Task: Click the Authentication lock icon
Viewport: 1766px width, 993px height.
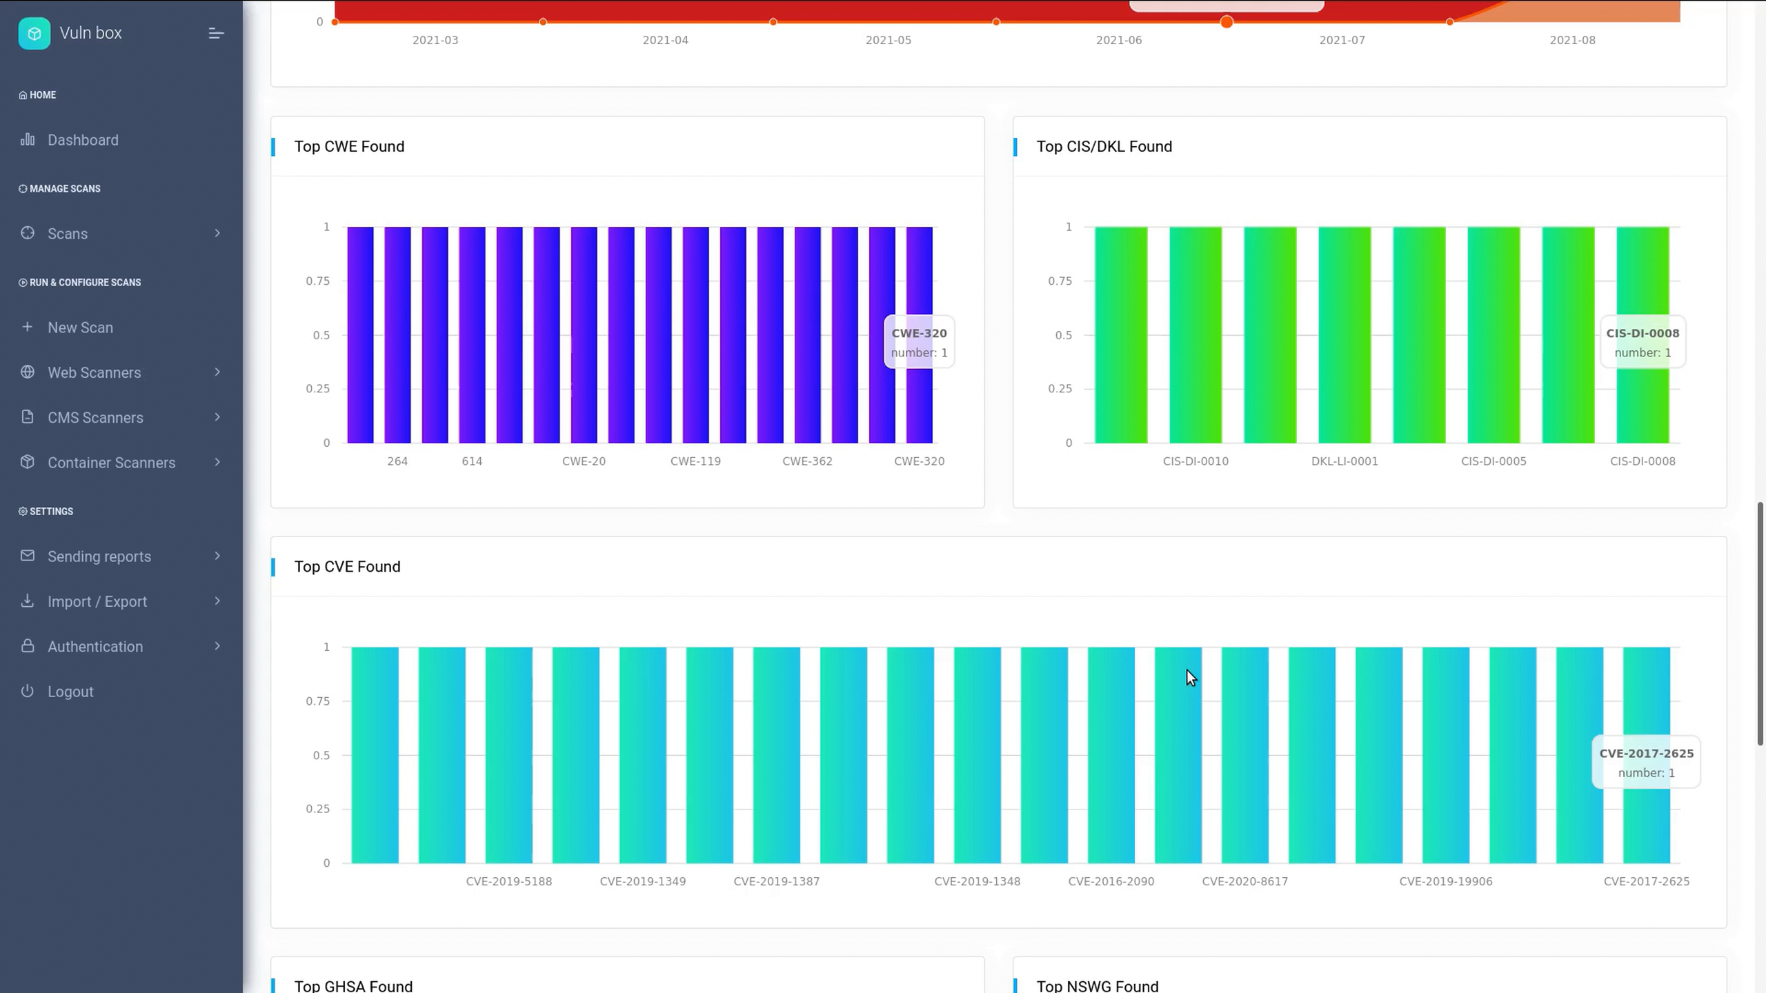Action: (x=28, y=645)
